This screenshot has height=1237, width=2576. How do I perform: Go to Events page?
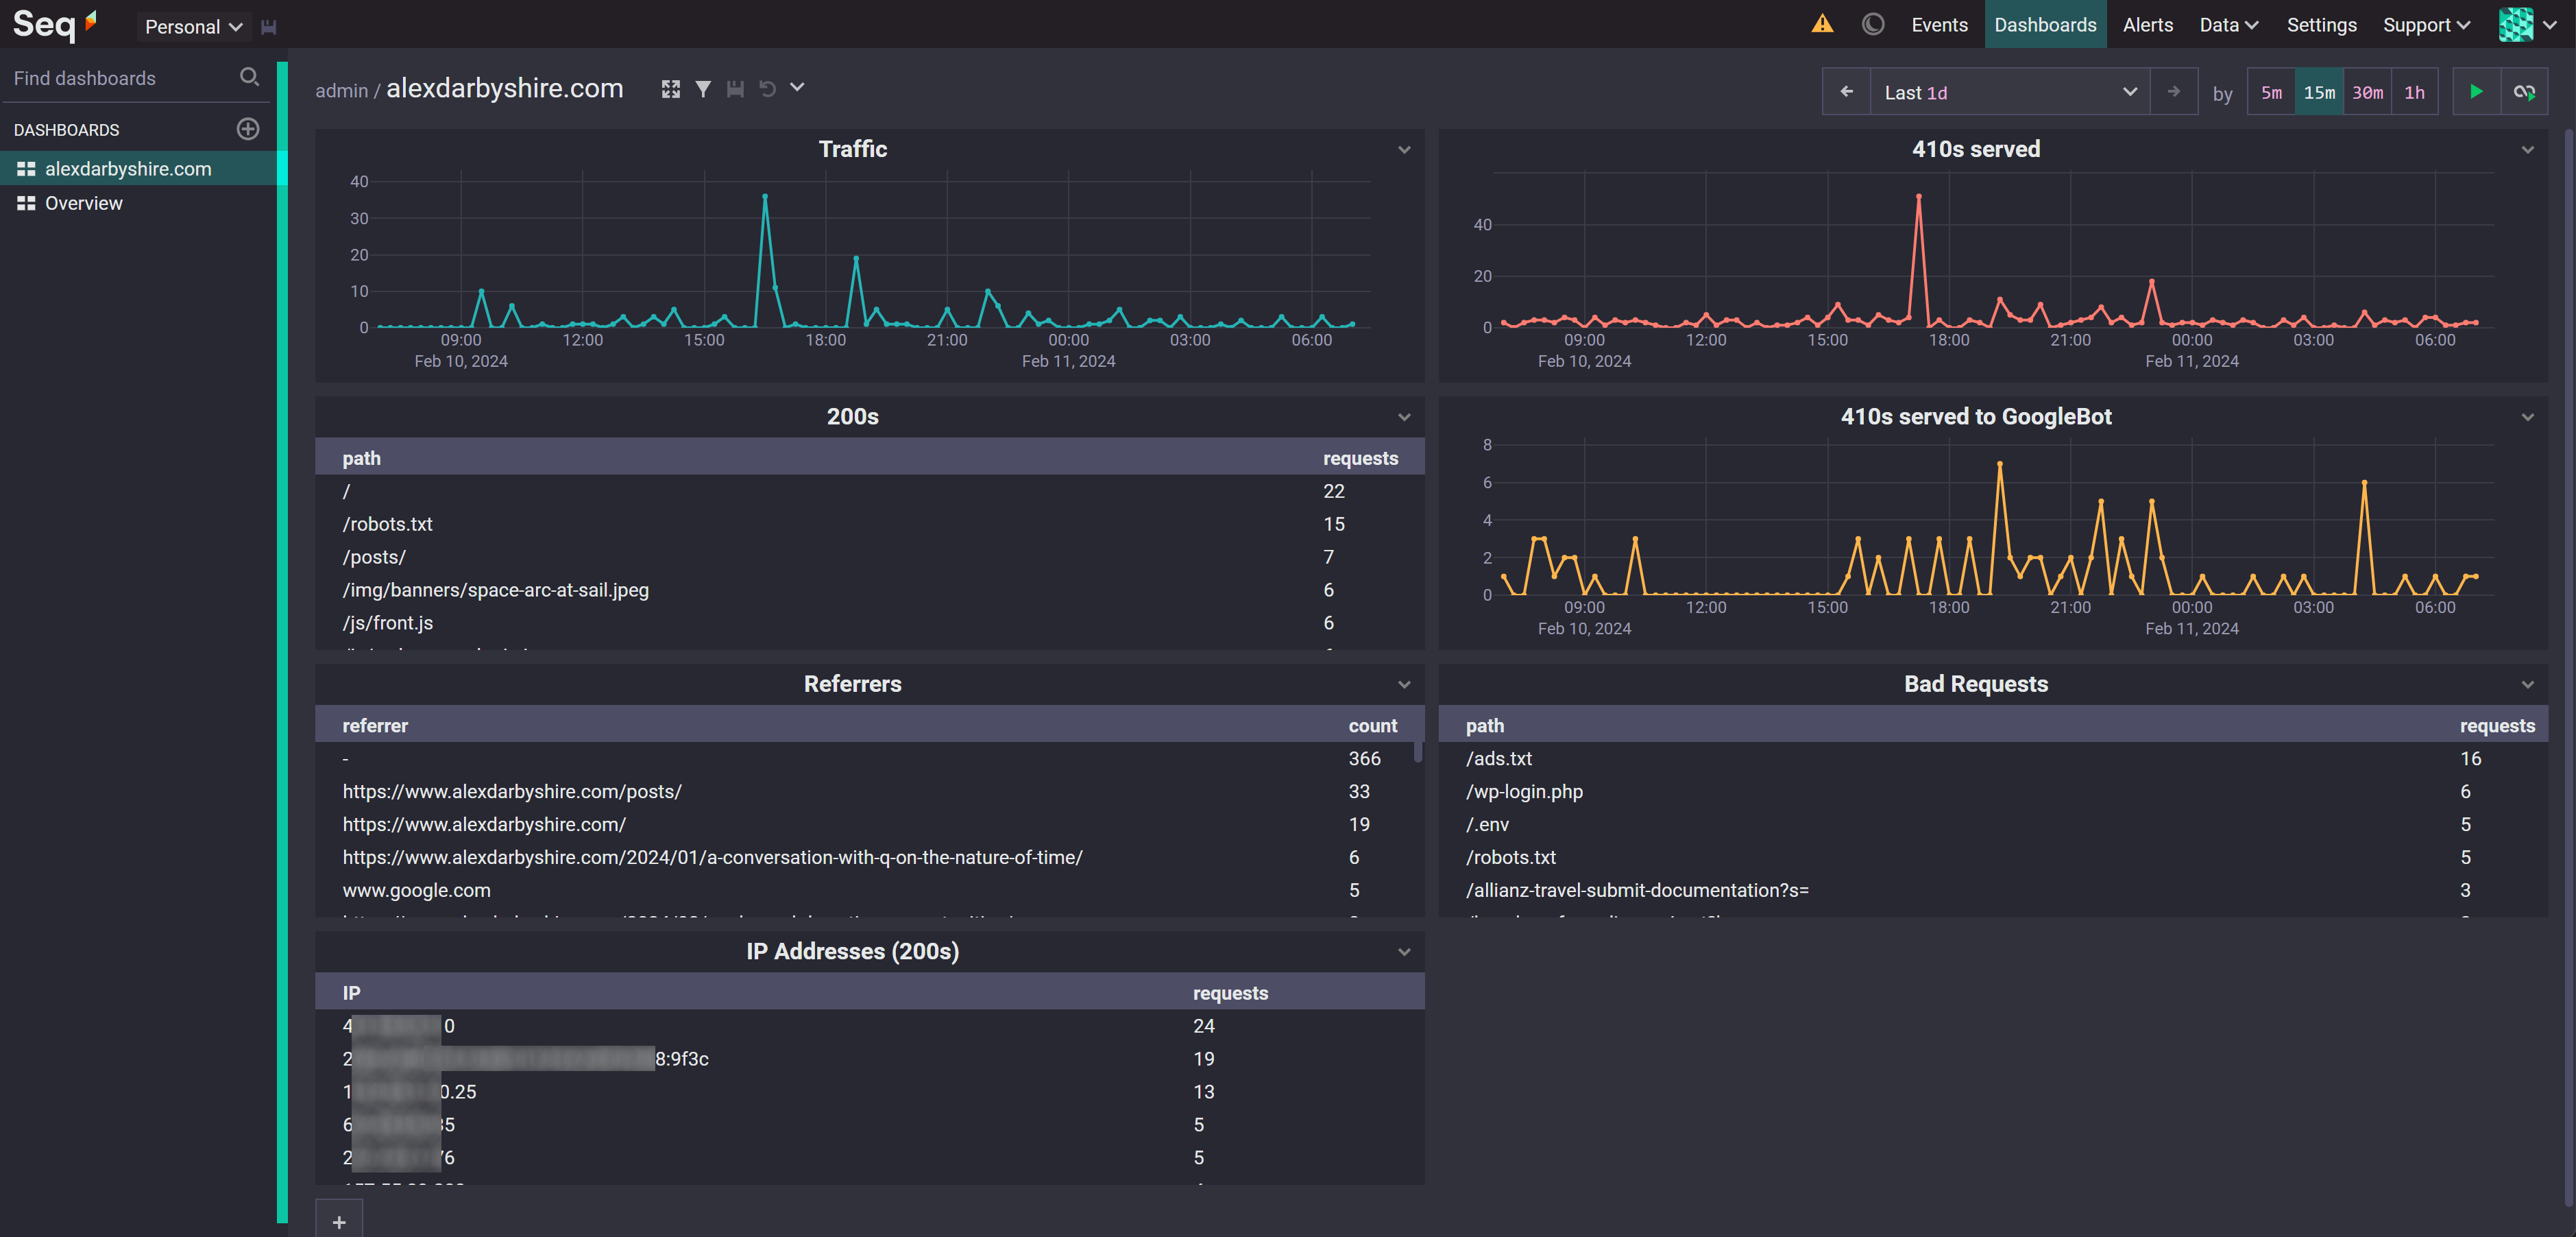(1939, 25)
